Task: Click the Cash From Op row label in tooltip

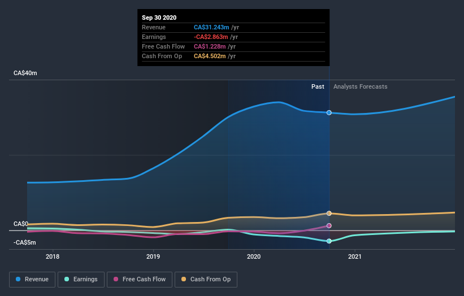Action: click(162, 56)
